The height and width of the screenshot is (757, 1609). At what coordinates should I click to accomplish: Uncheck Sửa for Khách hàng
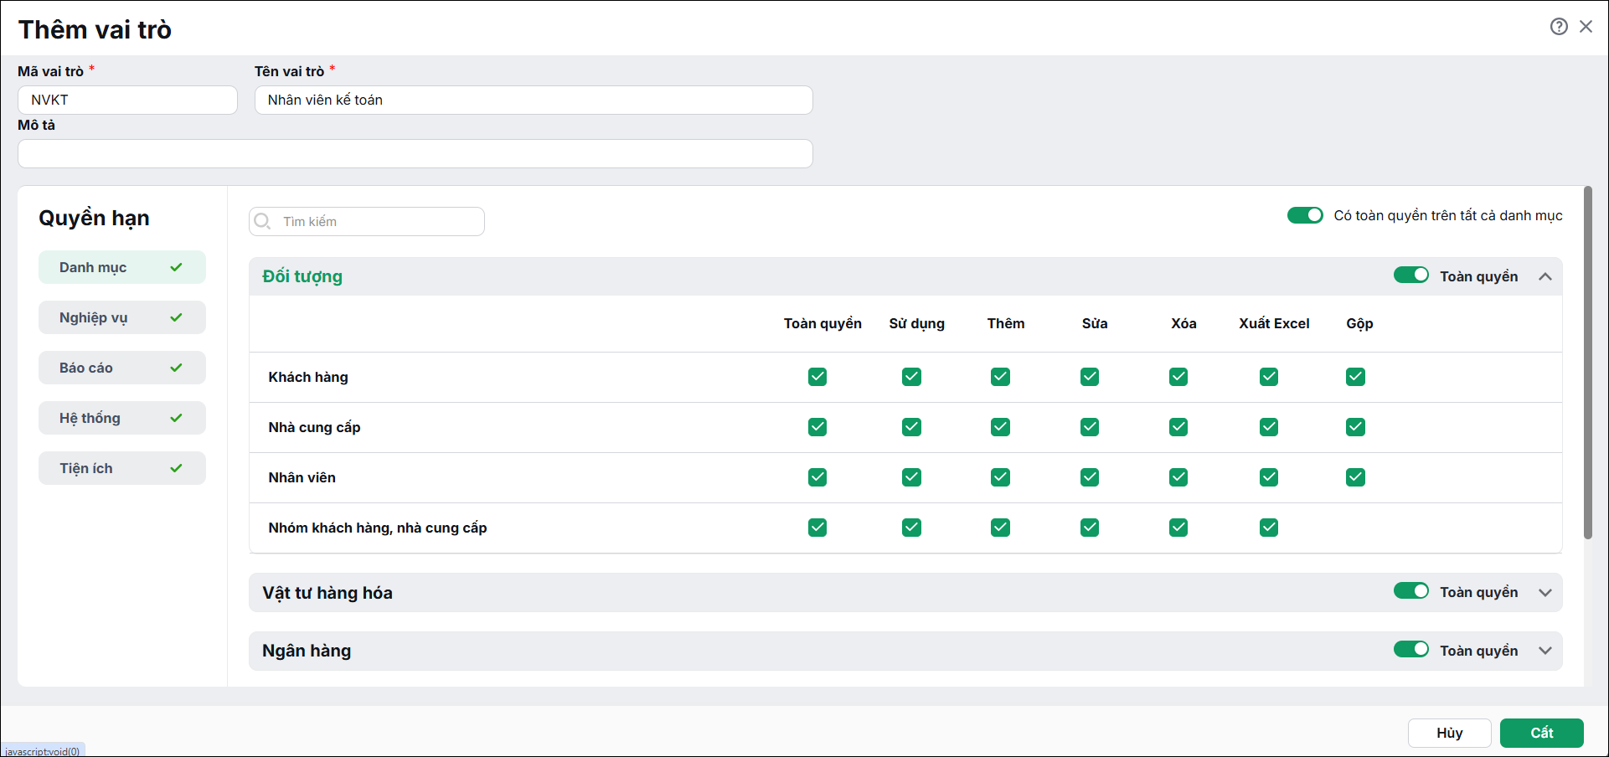(x=1089, y=377)
